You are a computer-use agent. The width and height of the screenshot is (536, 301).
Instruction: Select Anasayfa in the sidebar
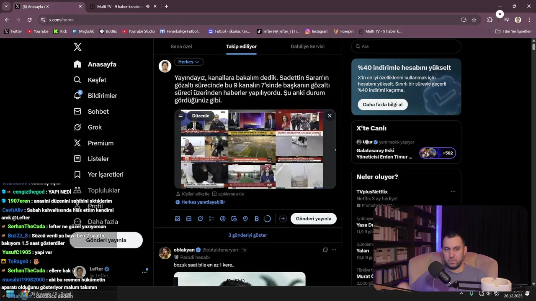[95, 64]
